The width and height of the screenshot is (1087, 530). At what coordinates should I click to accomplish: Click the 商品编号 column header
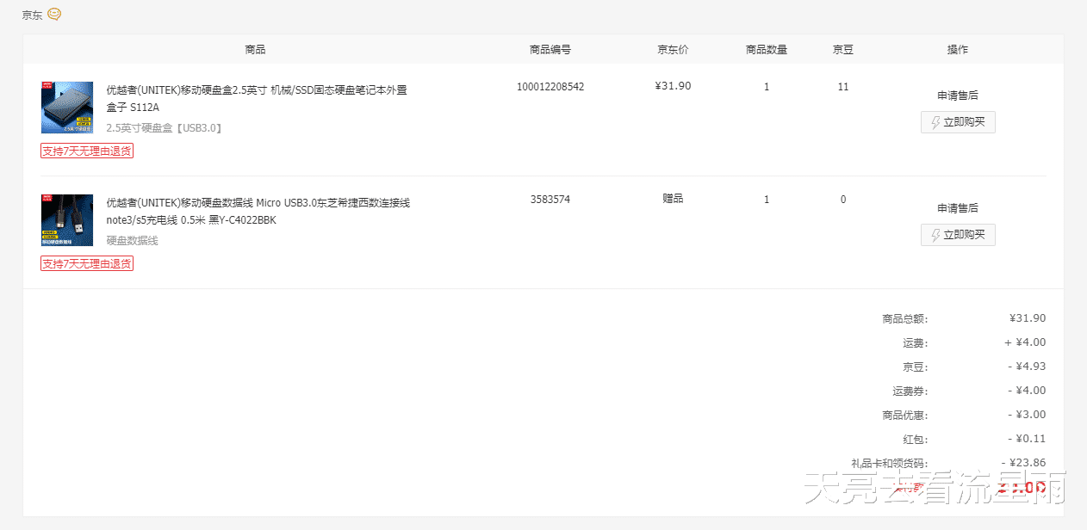550,49
